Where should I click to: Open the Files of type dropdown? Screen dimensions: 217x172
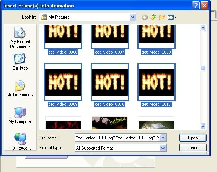coord(163,148)
